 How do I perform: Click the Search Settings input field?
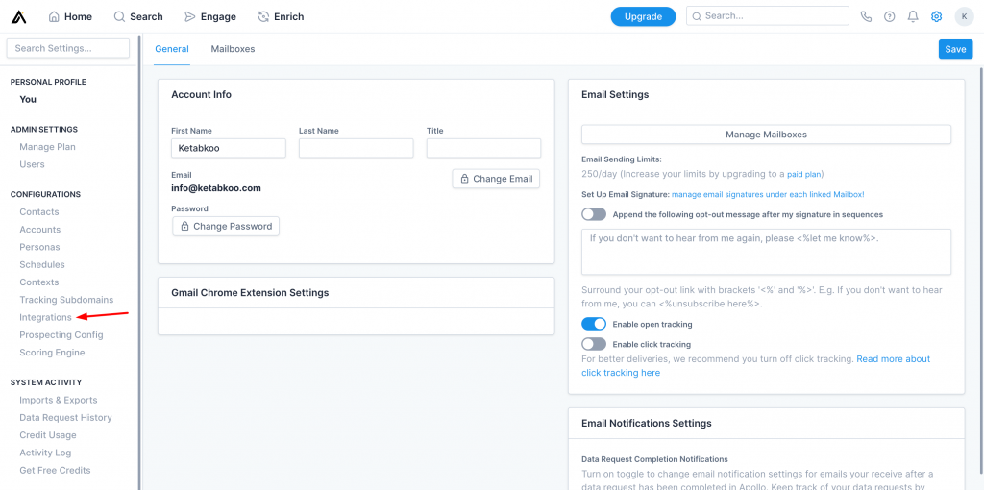(68, 48)
